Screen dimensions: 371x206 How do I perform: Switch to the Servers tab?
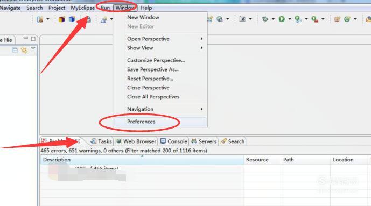[x=204, y=141]
